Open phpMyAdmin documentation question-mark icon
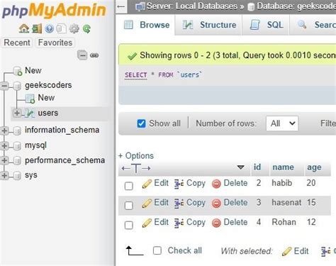336x266 pixels. (49, 28)
